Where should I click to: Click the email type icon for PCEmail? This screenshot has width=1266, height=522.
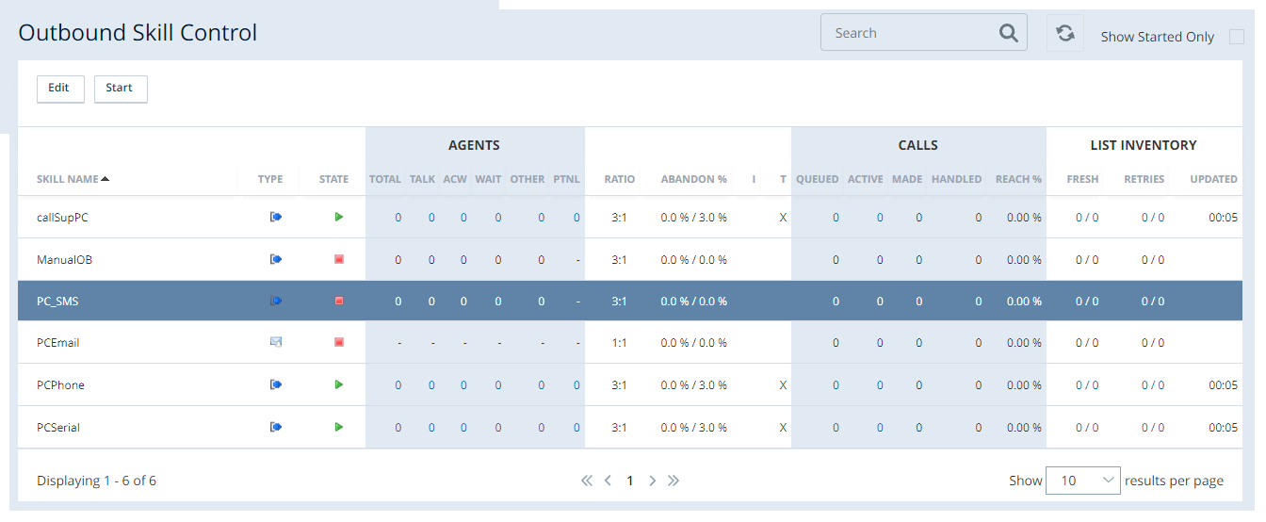(276, 342)
